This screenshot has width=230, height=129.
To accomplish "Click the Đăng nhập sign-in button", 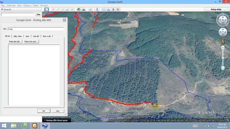I will point(216,9).
